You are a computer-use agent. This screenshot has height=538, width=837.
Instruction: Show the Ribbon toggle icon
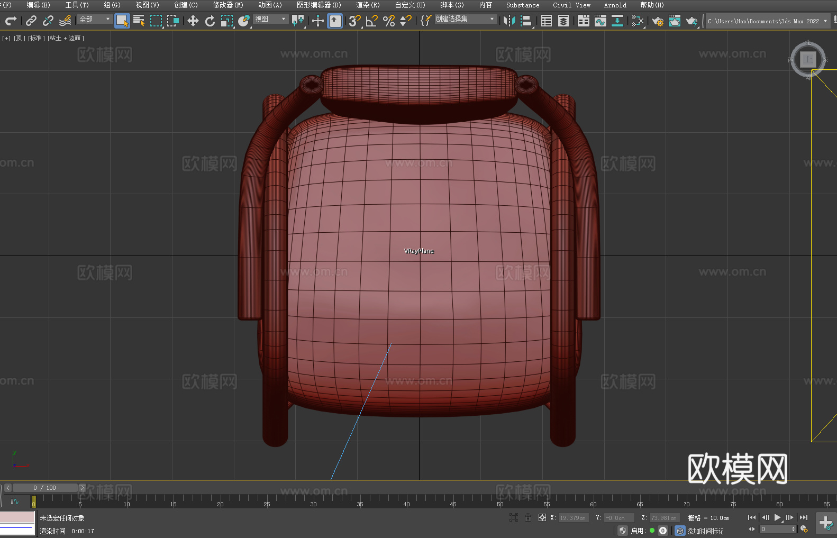(x=584, y=21)
